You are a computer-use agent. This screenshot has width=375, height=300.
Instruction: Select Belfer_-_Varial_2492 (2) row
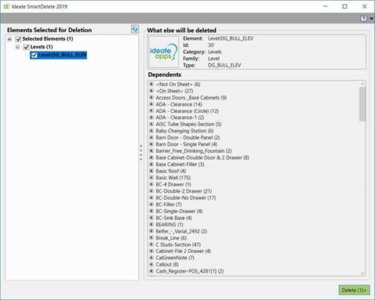tap(181, 231)
